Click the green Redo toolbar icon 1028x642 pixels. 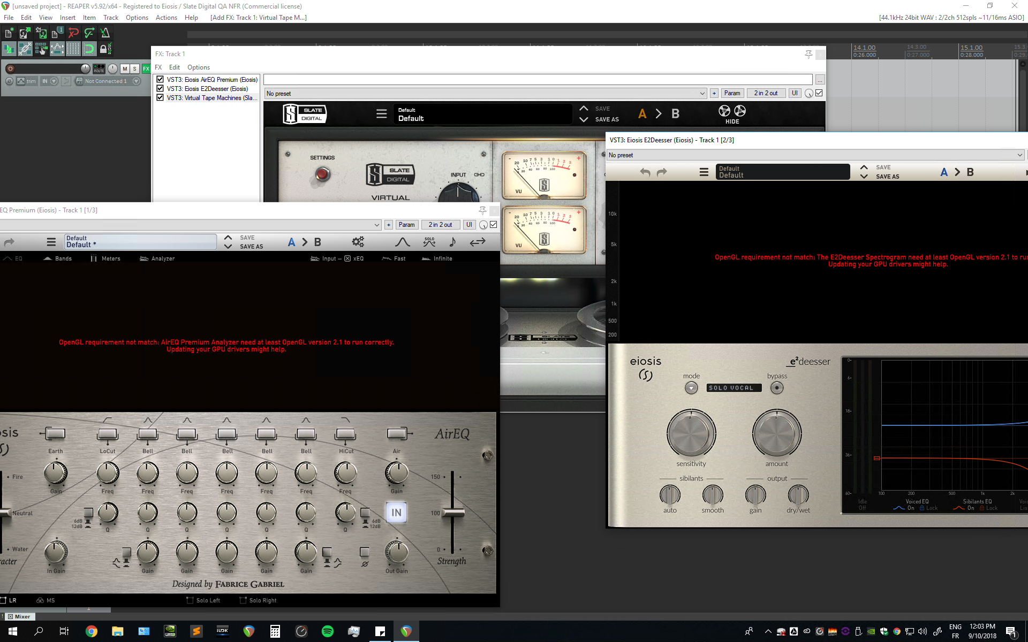tap(89, 33)
